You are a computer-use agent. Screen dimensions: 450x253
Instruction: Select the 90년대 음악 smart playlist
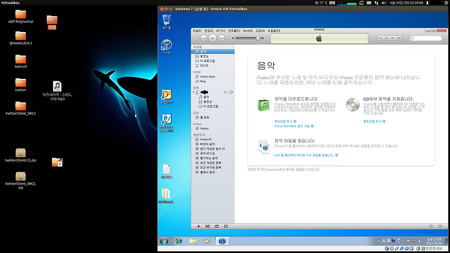pyautogui.click(x=212, y=144)
